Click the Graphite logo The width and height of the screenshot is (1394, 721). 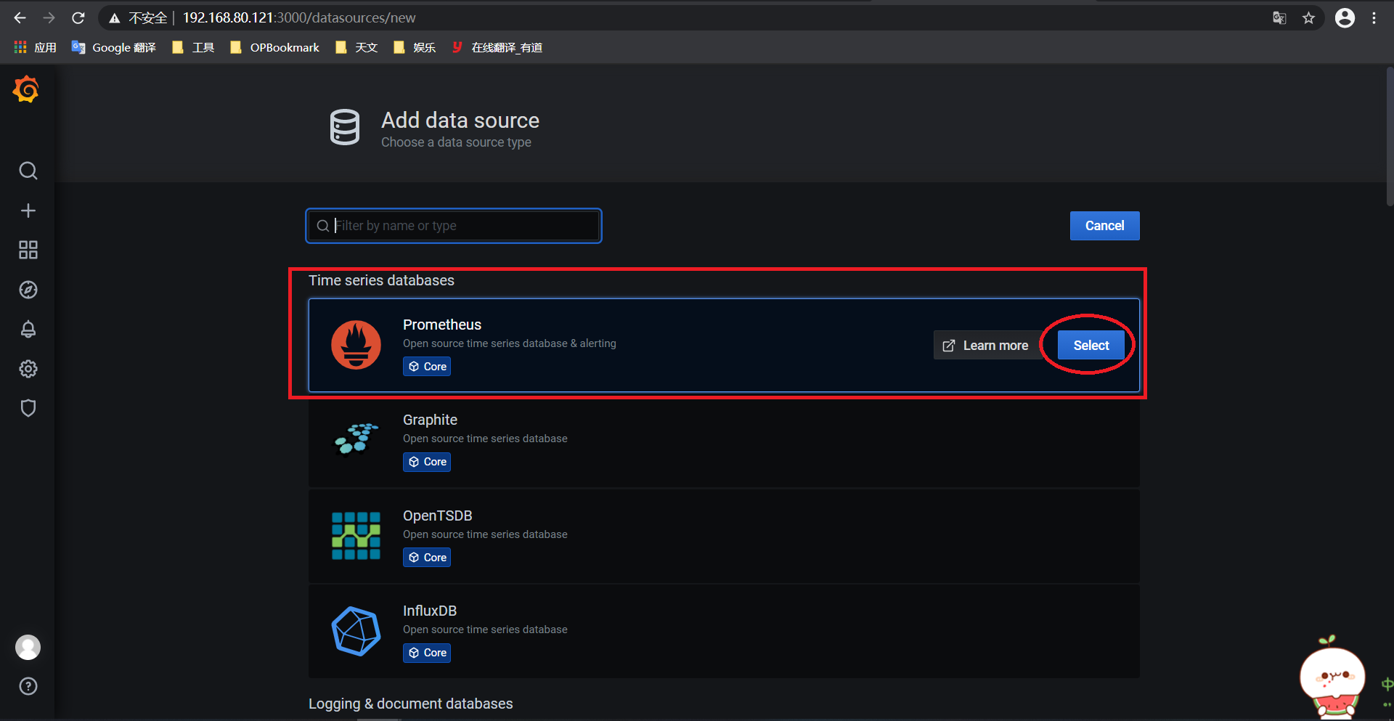click(356, 439)
